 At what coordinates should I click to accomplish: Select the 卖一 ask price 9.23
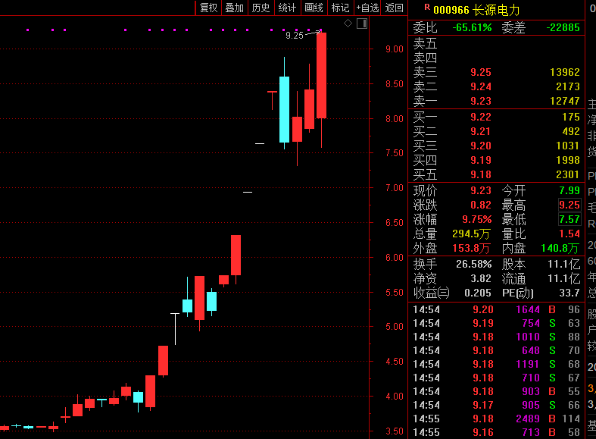[x=481, y=101]
